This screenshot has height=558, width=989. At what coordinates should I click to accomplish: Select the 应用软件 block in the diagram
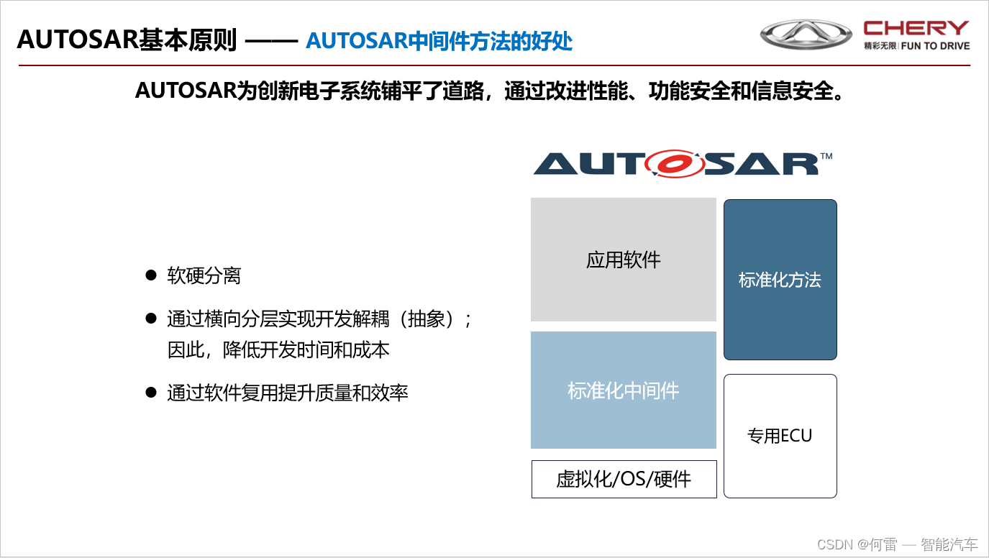coord(623,259)
